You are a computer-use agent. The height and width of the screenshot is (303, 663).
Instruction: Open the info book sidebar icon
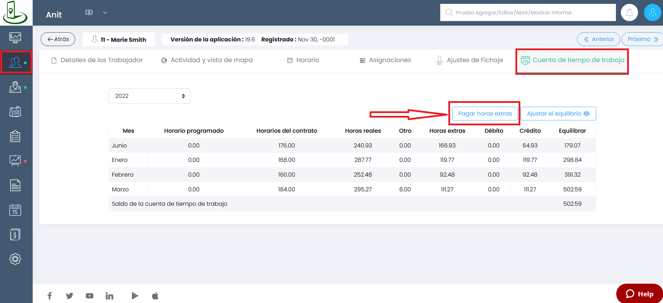[15, 235]
